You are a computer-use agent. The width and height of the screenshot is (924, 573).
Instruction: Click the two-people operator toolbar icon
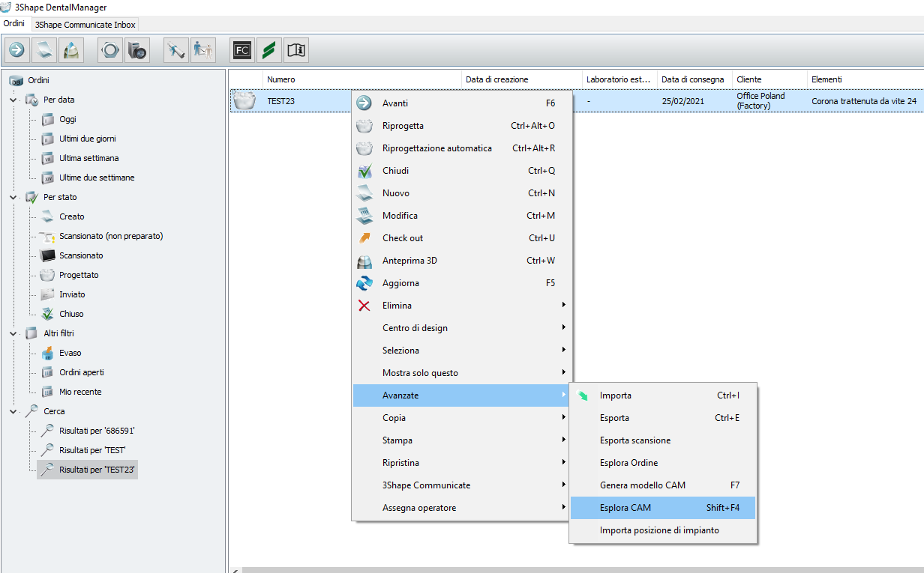pos(202,50)
